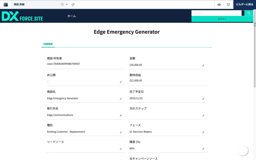Edit the フェーズ field pencil icon
The image size is (256, 160).
tap(203, 132)
